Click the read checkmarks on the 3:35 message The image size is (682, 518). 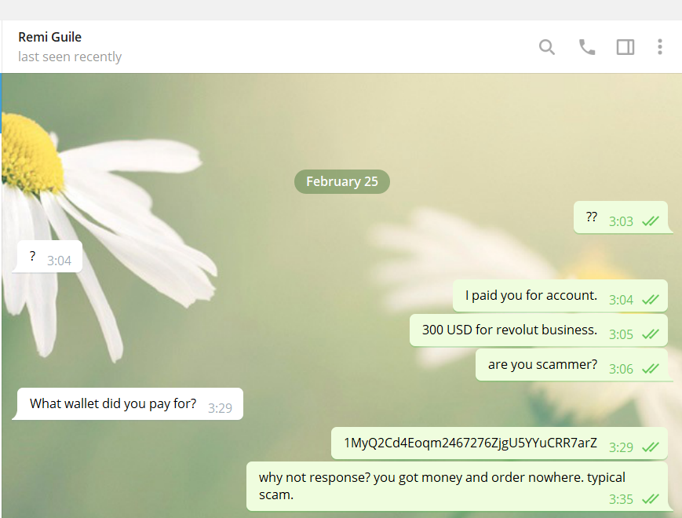651,499
